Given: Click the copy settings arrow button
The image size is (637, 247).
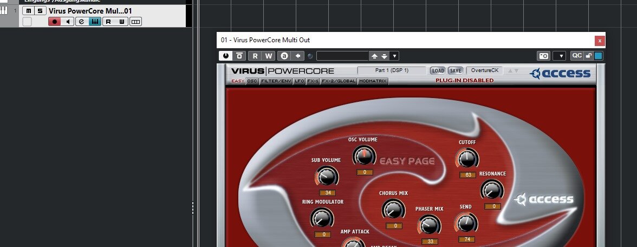Looking at the screenshot, I should tap(298, 56).
